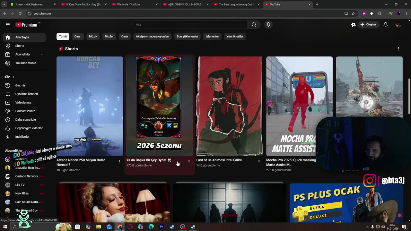411x231 pixels.
Task: Bookmark this page with star icon
Action: (x=353, y=13)
